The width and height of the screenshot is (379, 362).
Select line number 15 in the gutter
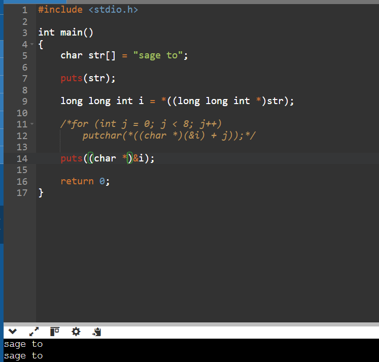pyautogui.click(x=22, y=170)
